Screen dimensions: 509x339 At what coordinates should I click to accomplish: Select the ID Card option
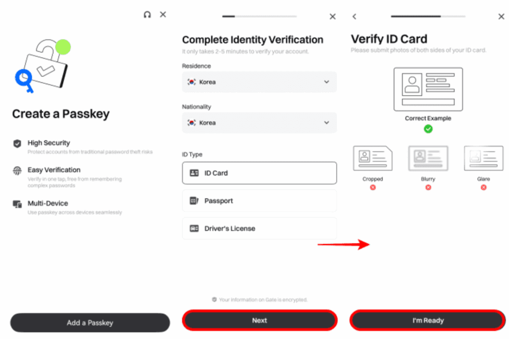[x=259, y=173]
